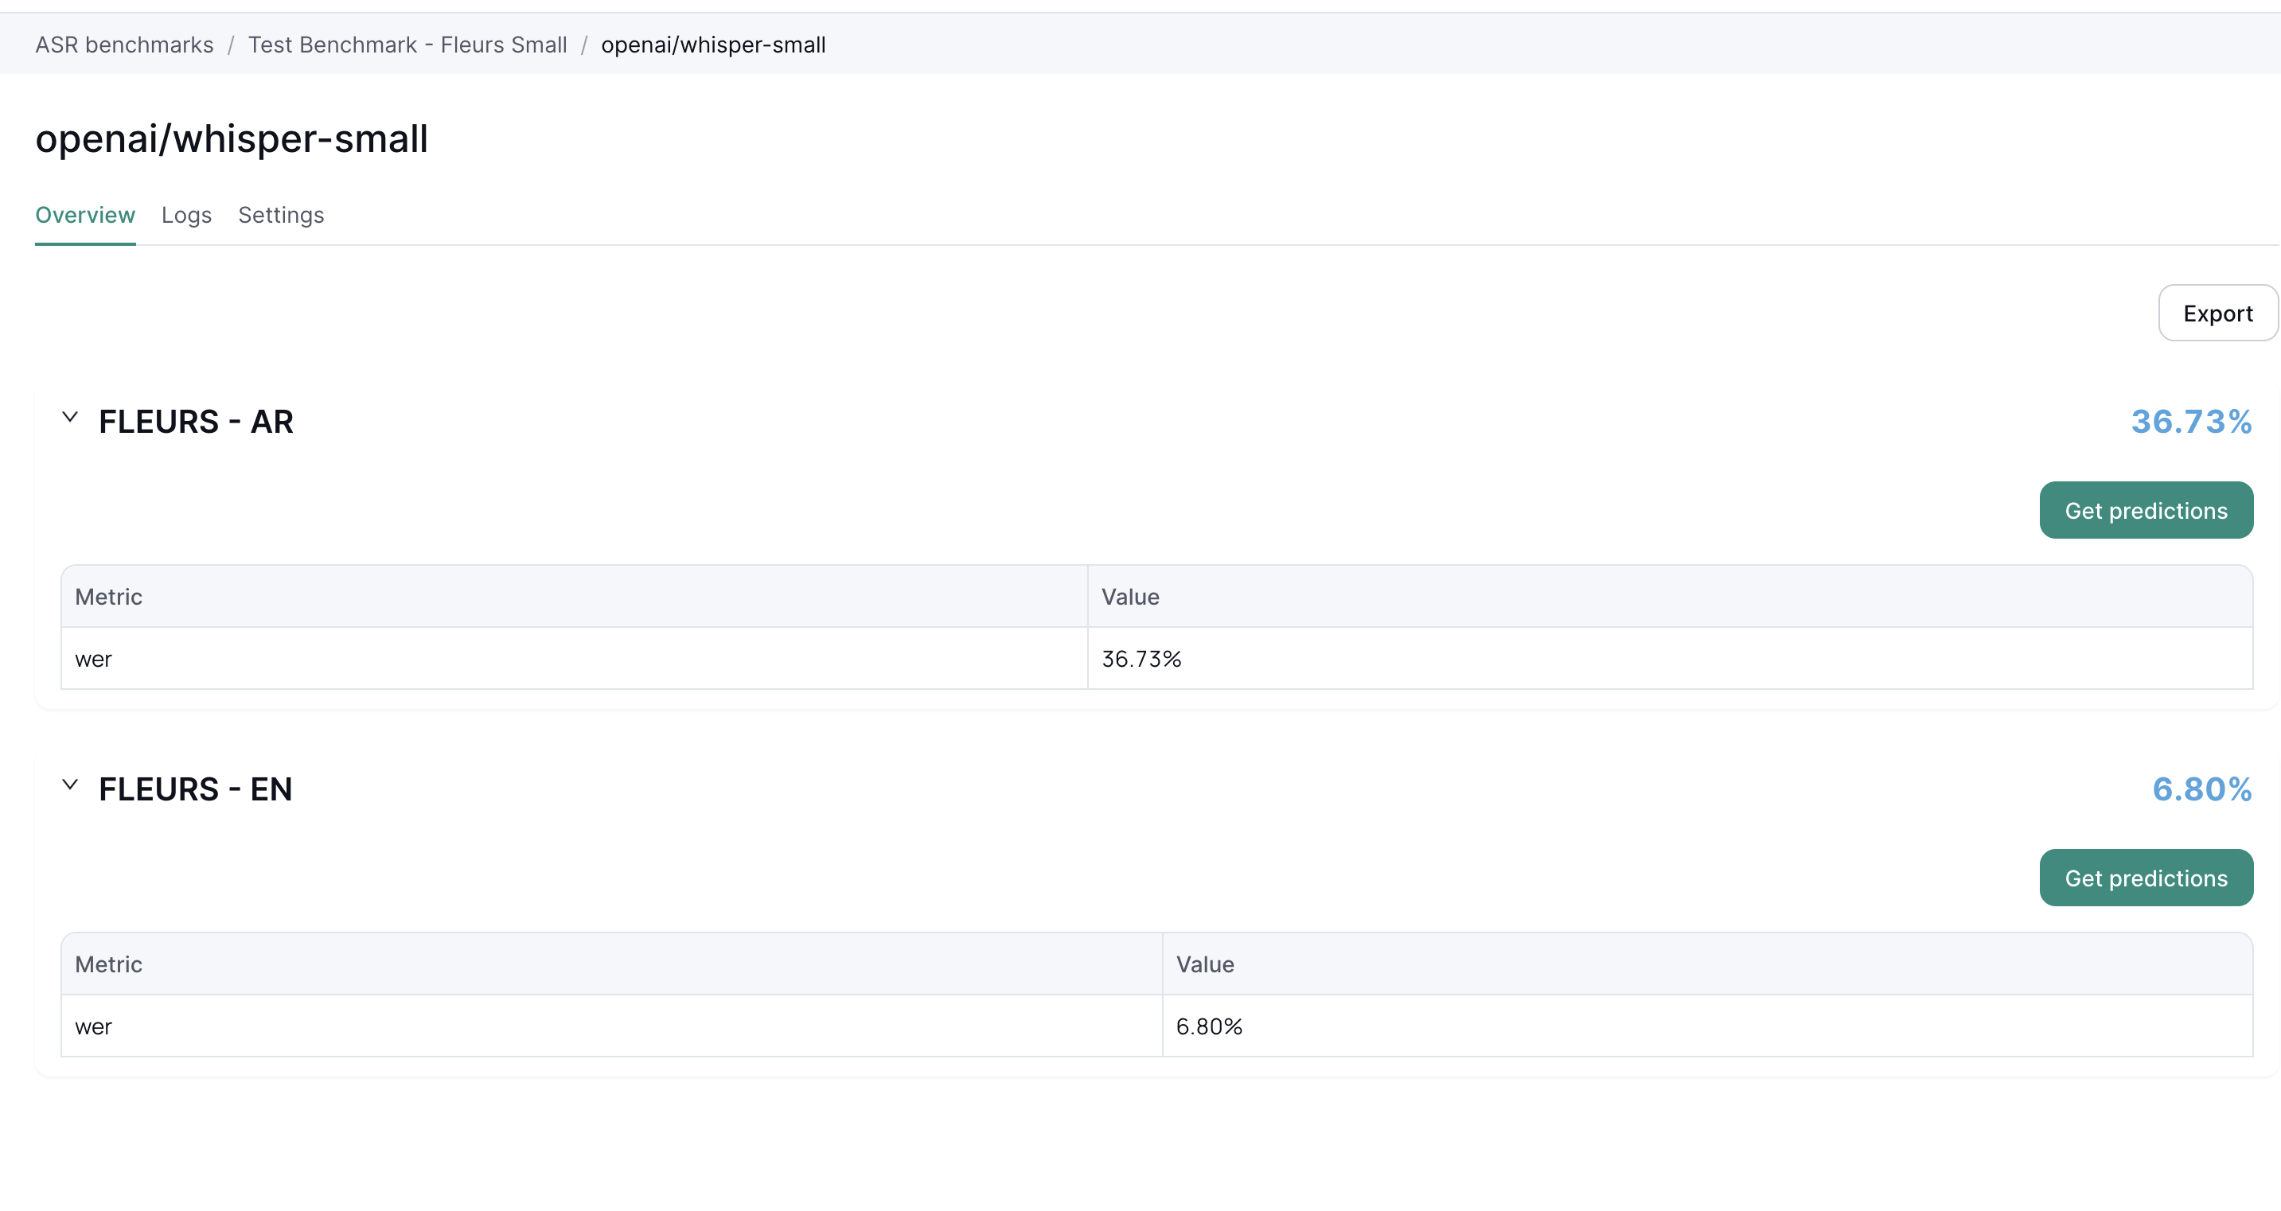Click the 36.73% score in the AR header

point(2191,422)
